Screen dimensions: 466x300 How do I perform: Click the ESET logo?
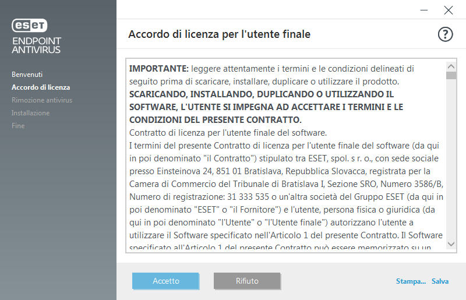pos(30,26)
